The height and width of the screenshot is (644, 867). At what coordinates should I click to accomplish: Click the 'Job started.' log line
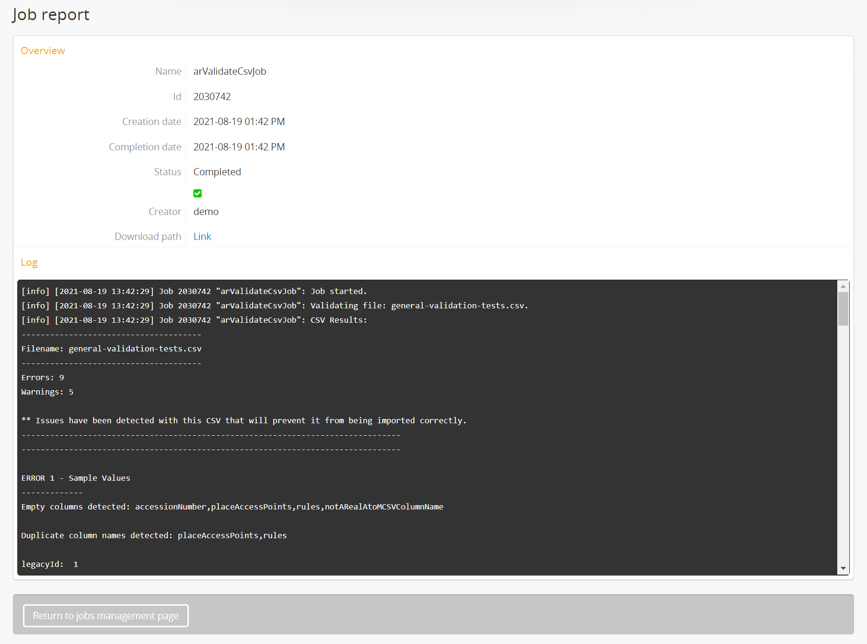click(194, 291)
